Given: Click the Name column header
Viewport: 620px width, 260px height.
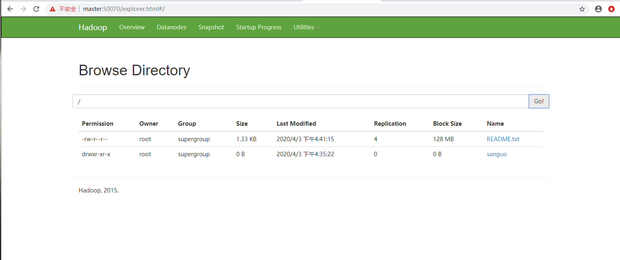Looking at the screenshot, I should 495,124.
